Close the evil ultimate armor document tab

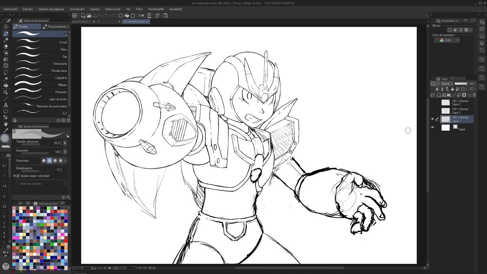(x=147, y=22)
